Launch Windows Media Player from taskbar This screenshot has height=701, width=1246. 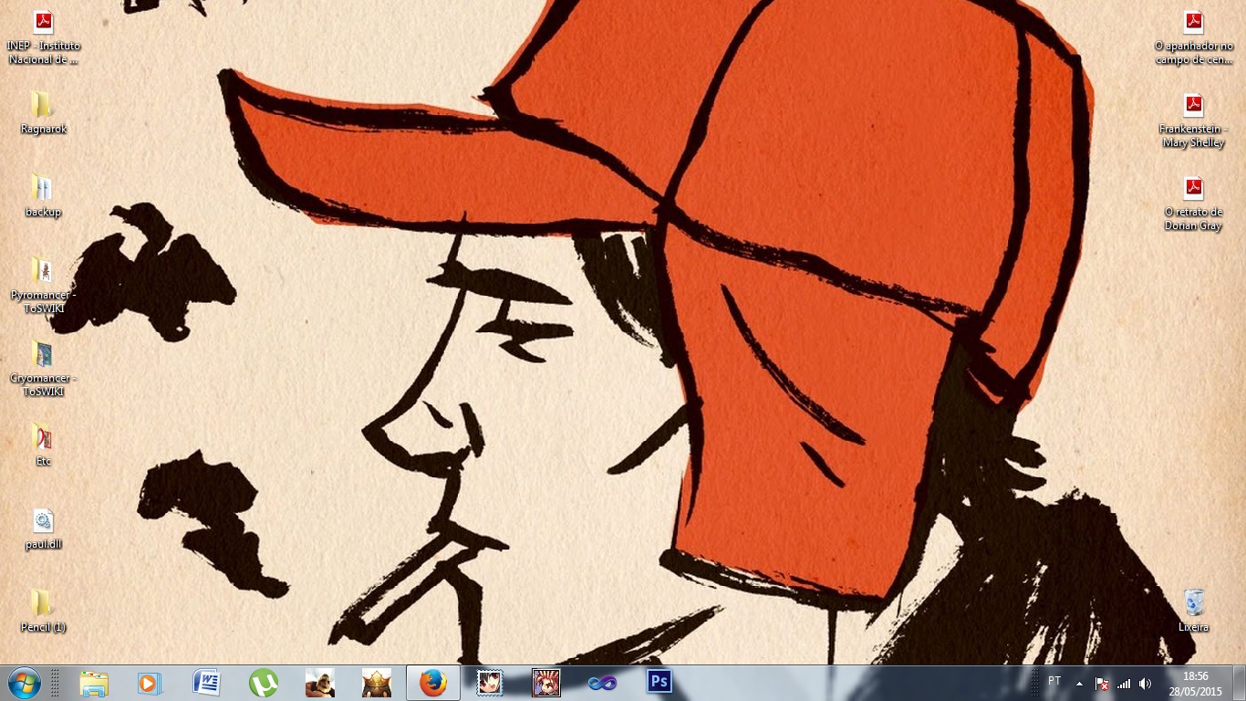150,683
